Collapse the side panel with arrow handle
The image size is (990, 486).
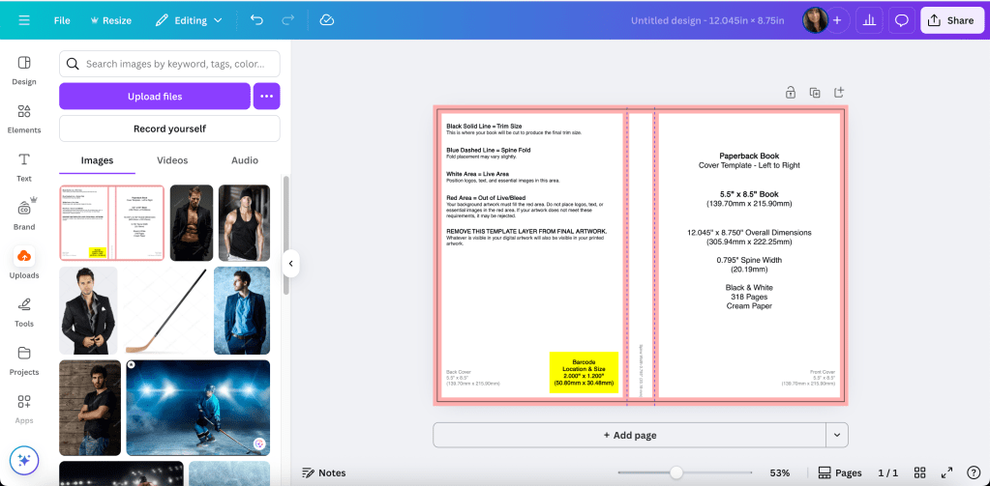click(x=290, y=263)
